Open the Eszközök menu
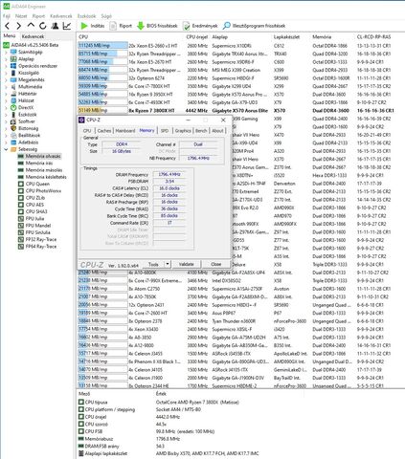405x459 pixels. click(x=86, y=16)
